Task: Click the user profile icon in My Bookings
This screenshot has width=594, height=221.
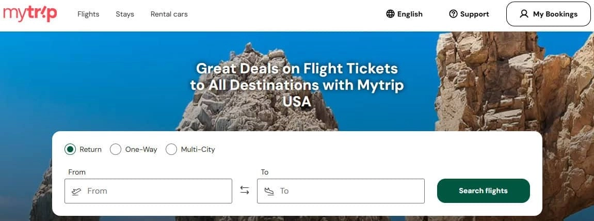Action: click(x=524, y=14)
